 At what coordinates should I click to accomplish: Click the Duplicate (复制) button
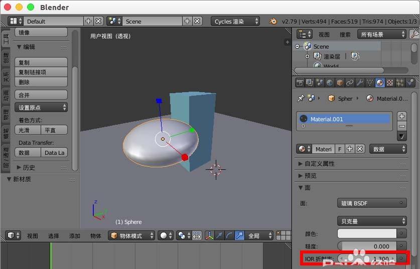coord(41,62)
